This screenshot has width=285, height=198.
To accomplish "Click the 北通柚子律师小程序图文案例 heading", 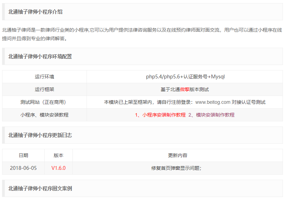I will click(40, 188).
